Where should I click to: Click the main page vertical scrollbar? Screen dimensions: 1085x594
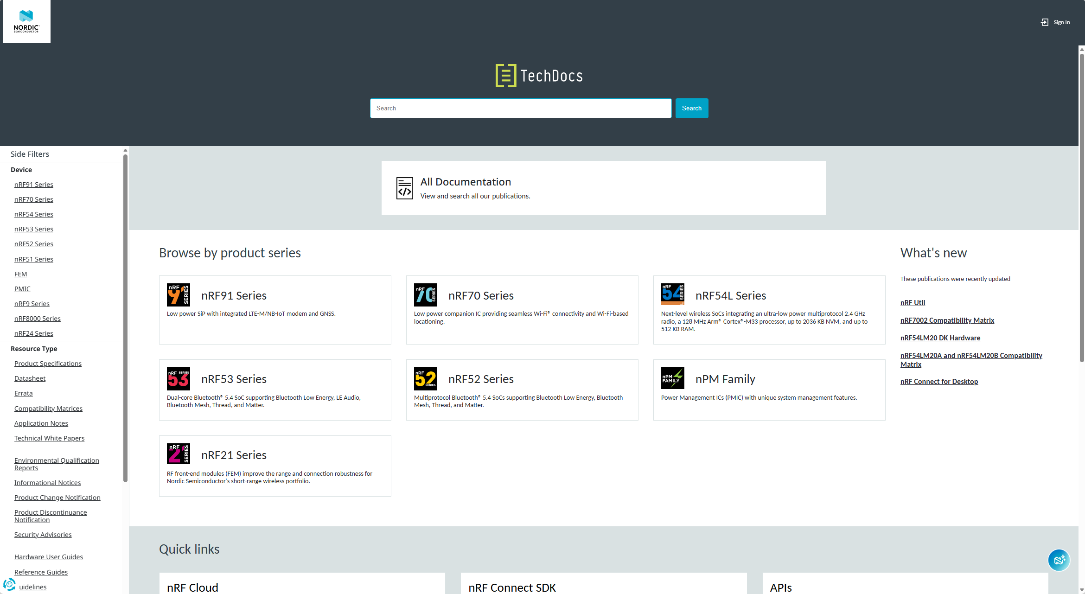point(1082,207)
